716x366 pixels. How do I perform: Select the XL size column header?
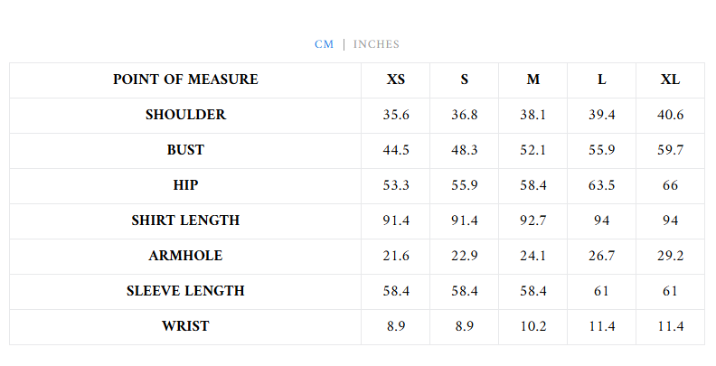click(670, 80)
